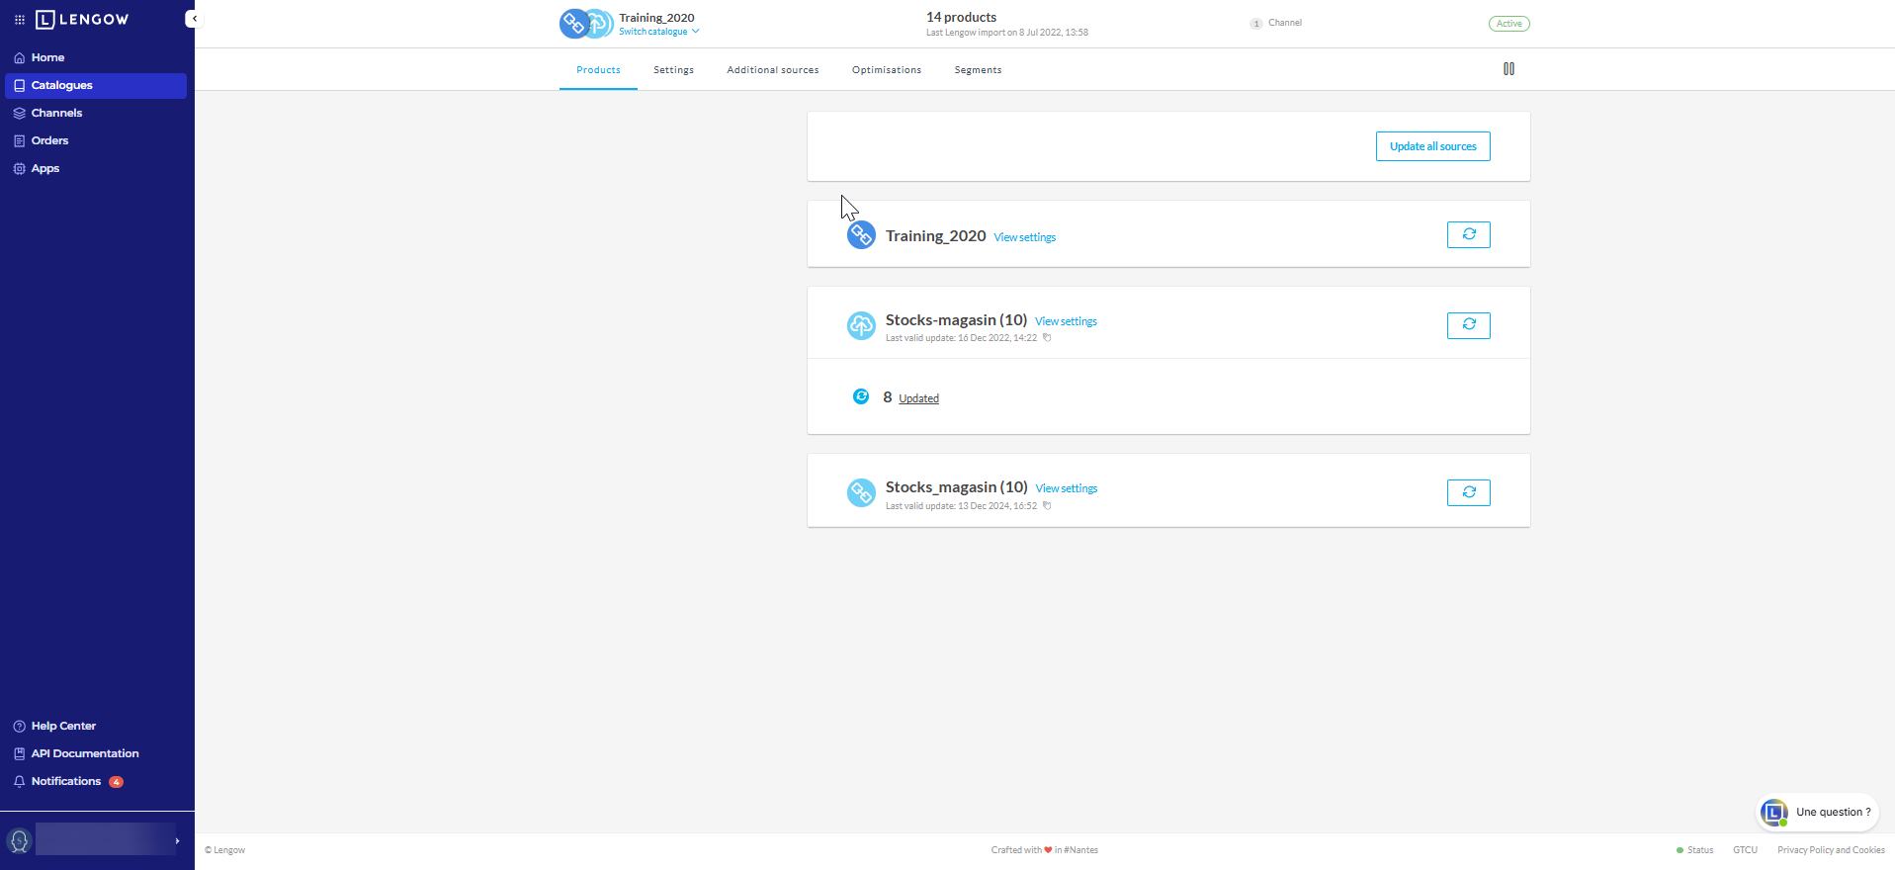The height and width of the screenshot is (870, 1895).
Task: Click the Training_2020 link source icon
Action: pyautogui.click(x=861, y=235)
